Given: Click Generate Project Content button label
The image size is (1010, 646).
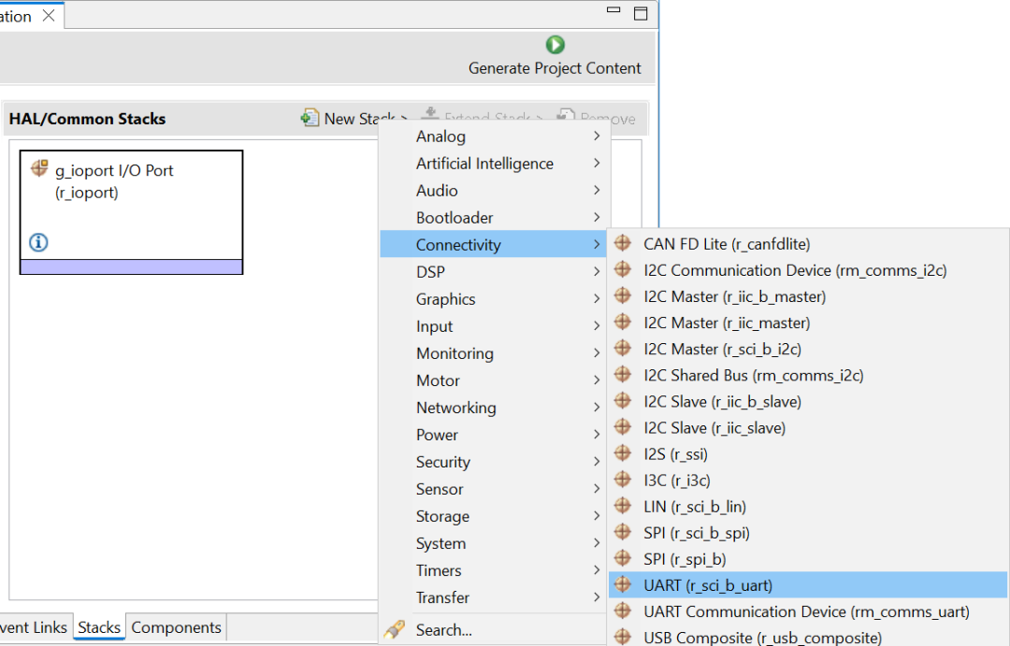Looking at the screenshot, I should point(555,68).
